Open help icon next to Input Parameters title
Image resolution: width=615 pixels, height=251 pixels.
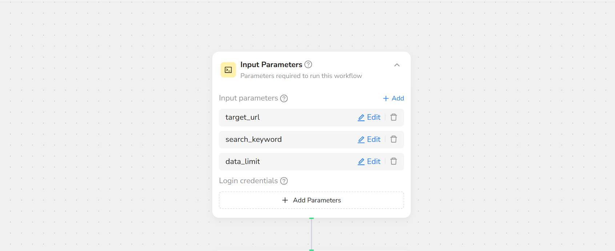click(x=308, y=65)
